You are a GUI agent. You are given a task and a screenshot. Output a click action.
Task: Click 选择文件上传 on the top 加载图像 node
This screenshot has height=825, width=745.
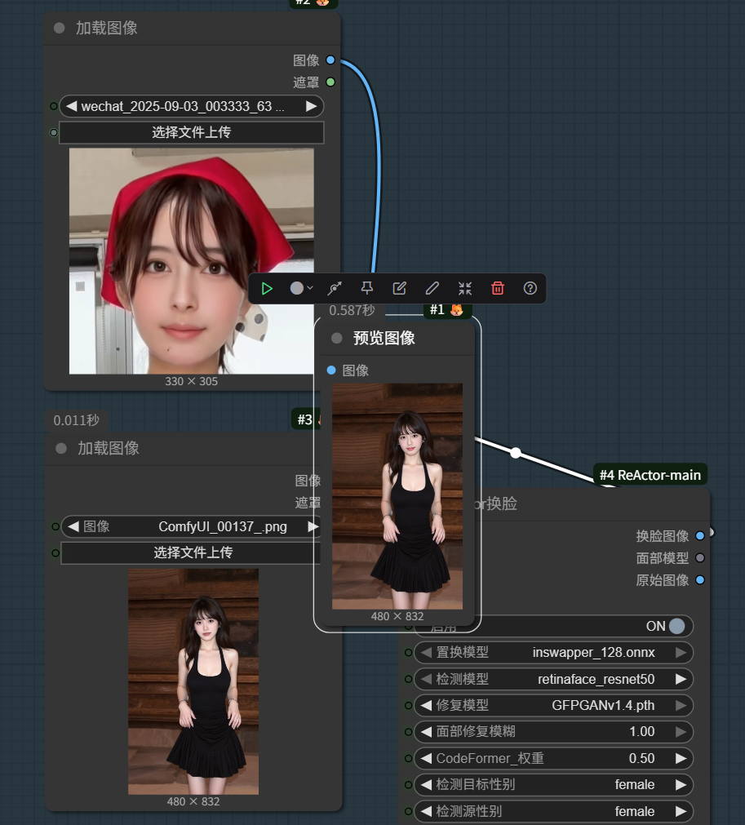coord(191,132)
